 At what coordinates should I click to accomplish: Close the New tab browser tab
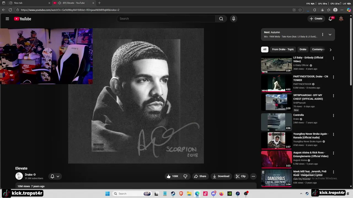[x=49, y=3]
